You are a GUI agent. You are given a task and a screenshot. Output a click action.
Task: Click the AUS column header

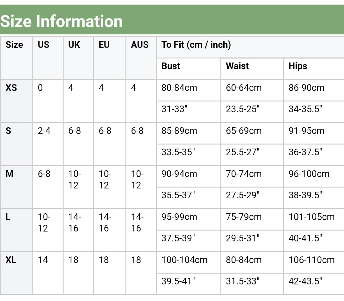[140, 45]
